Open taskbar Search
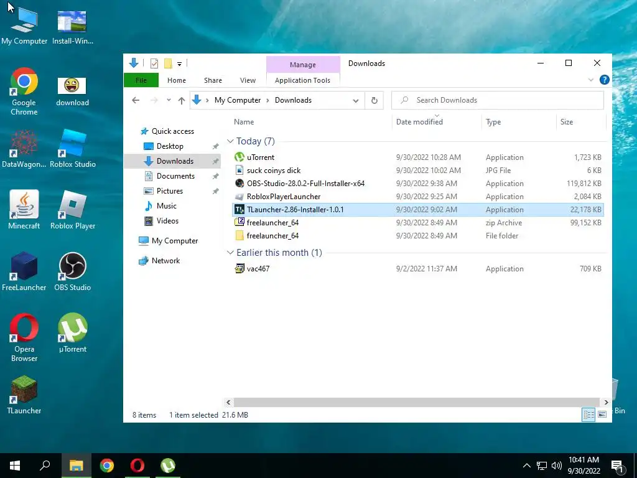This screenshot has height=478, width=637. tap(45, 466)
